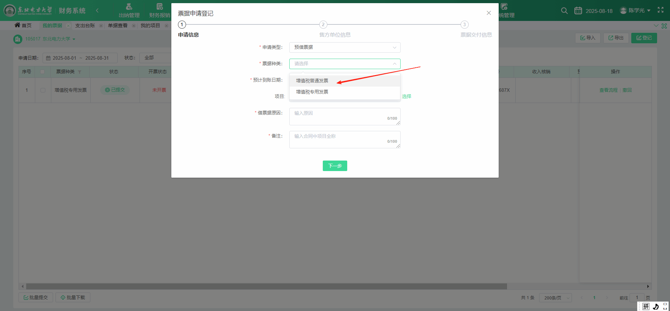The width and height of the screenshot is (670, 311).
Task: Click the 财务报销 module icon
Action: click(x=159, y=7)
